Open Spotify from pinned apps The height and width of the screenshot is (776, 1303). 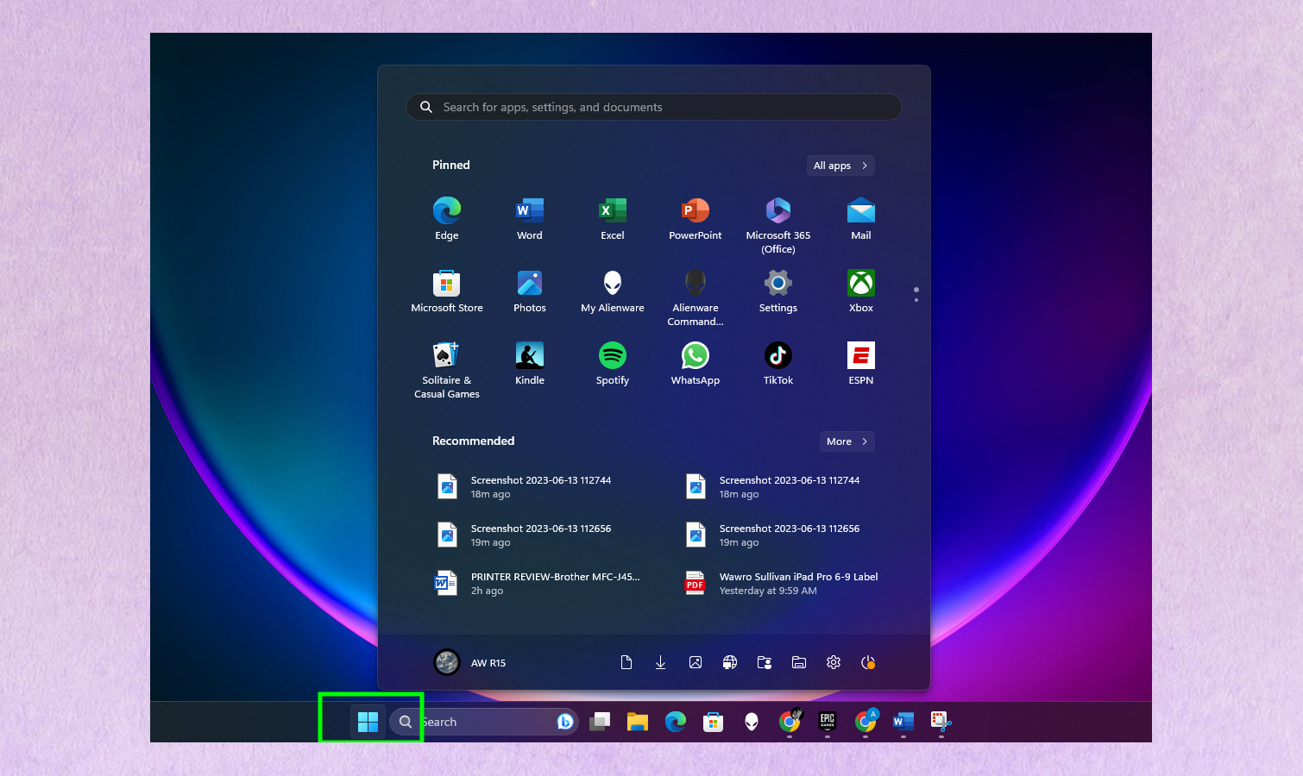pos(613,364)
